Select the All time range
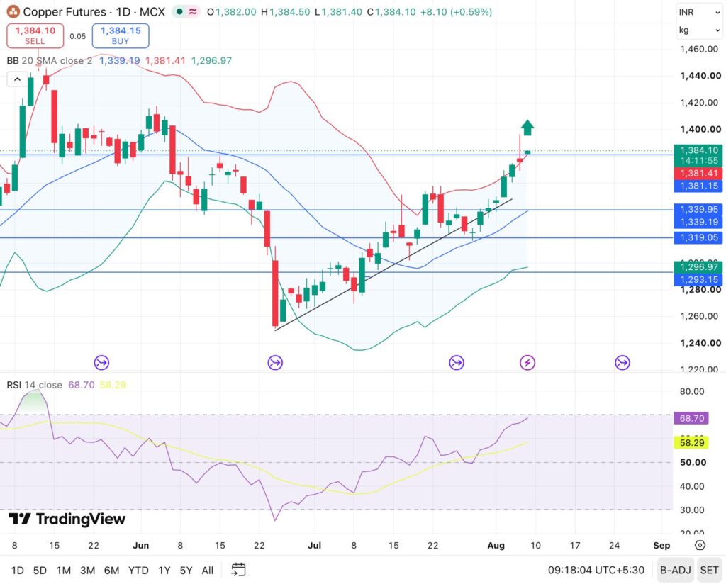Image resolution: width=726 pixels, height=584 pixels. tap(208, 570)
